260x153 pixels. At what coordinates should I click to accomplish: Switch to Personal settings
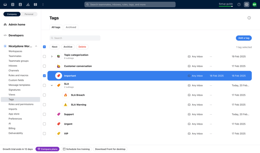tap(29, 14)
